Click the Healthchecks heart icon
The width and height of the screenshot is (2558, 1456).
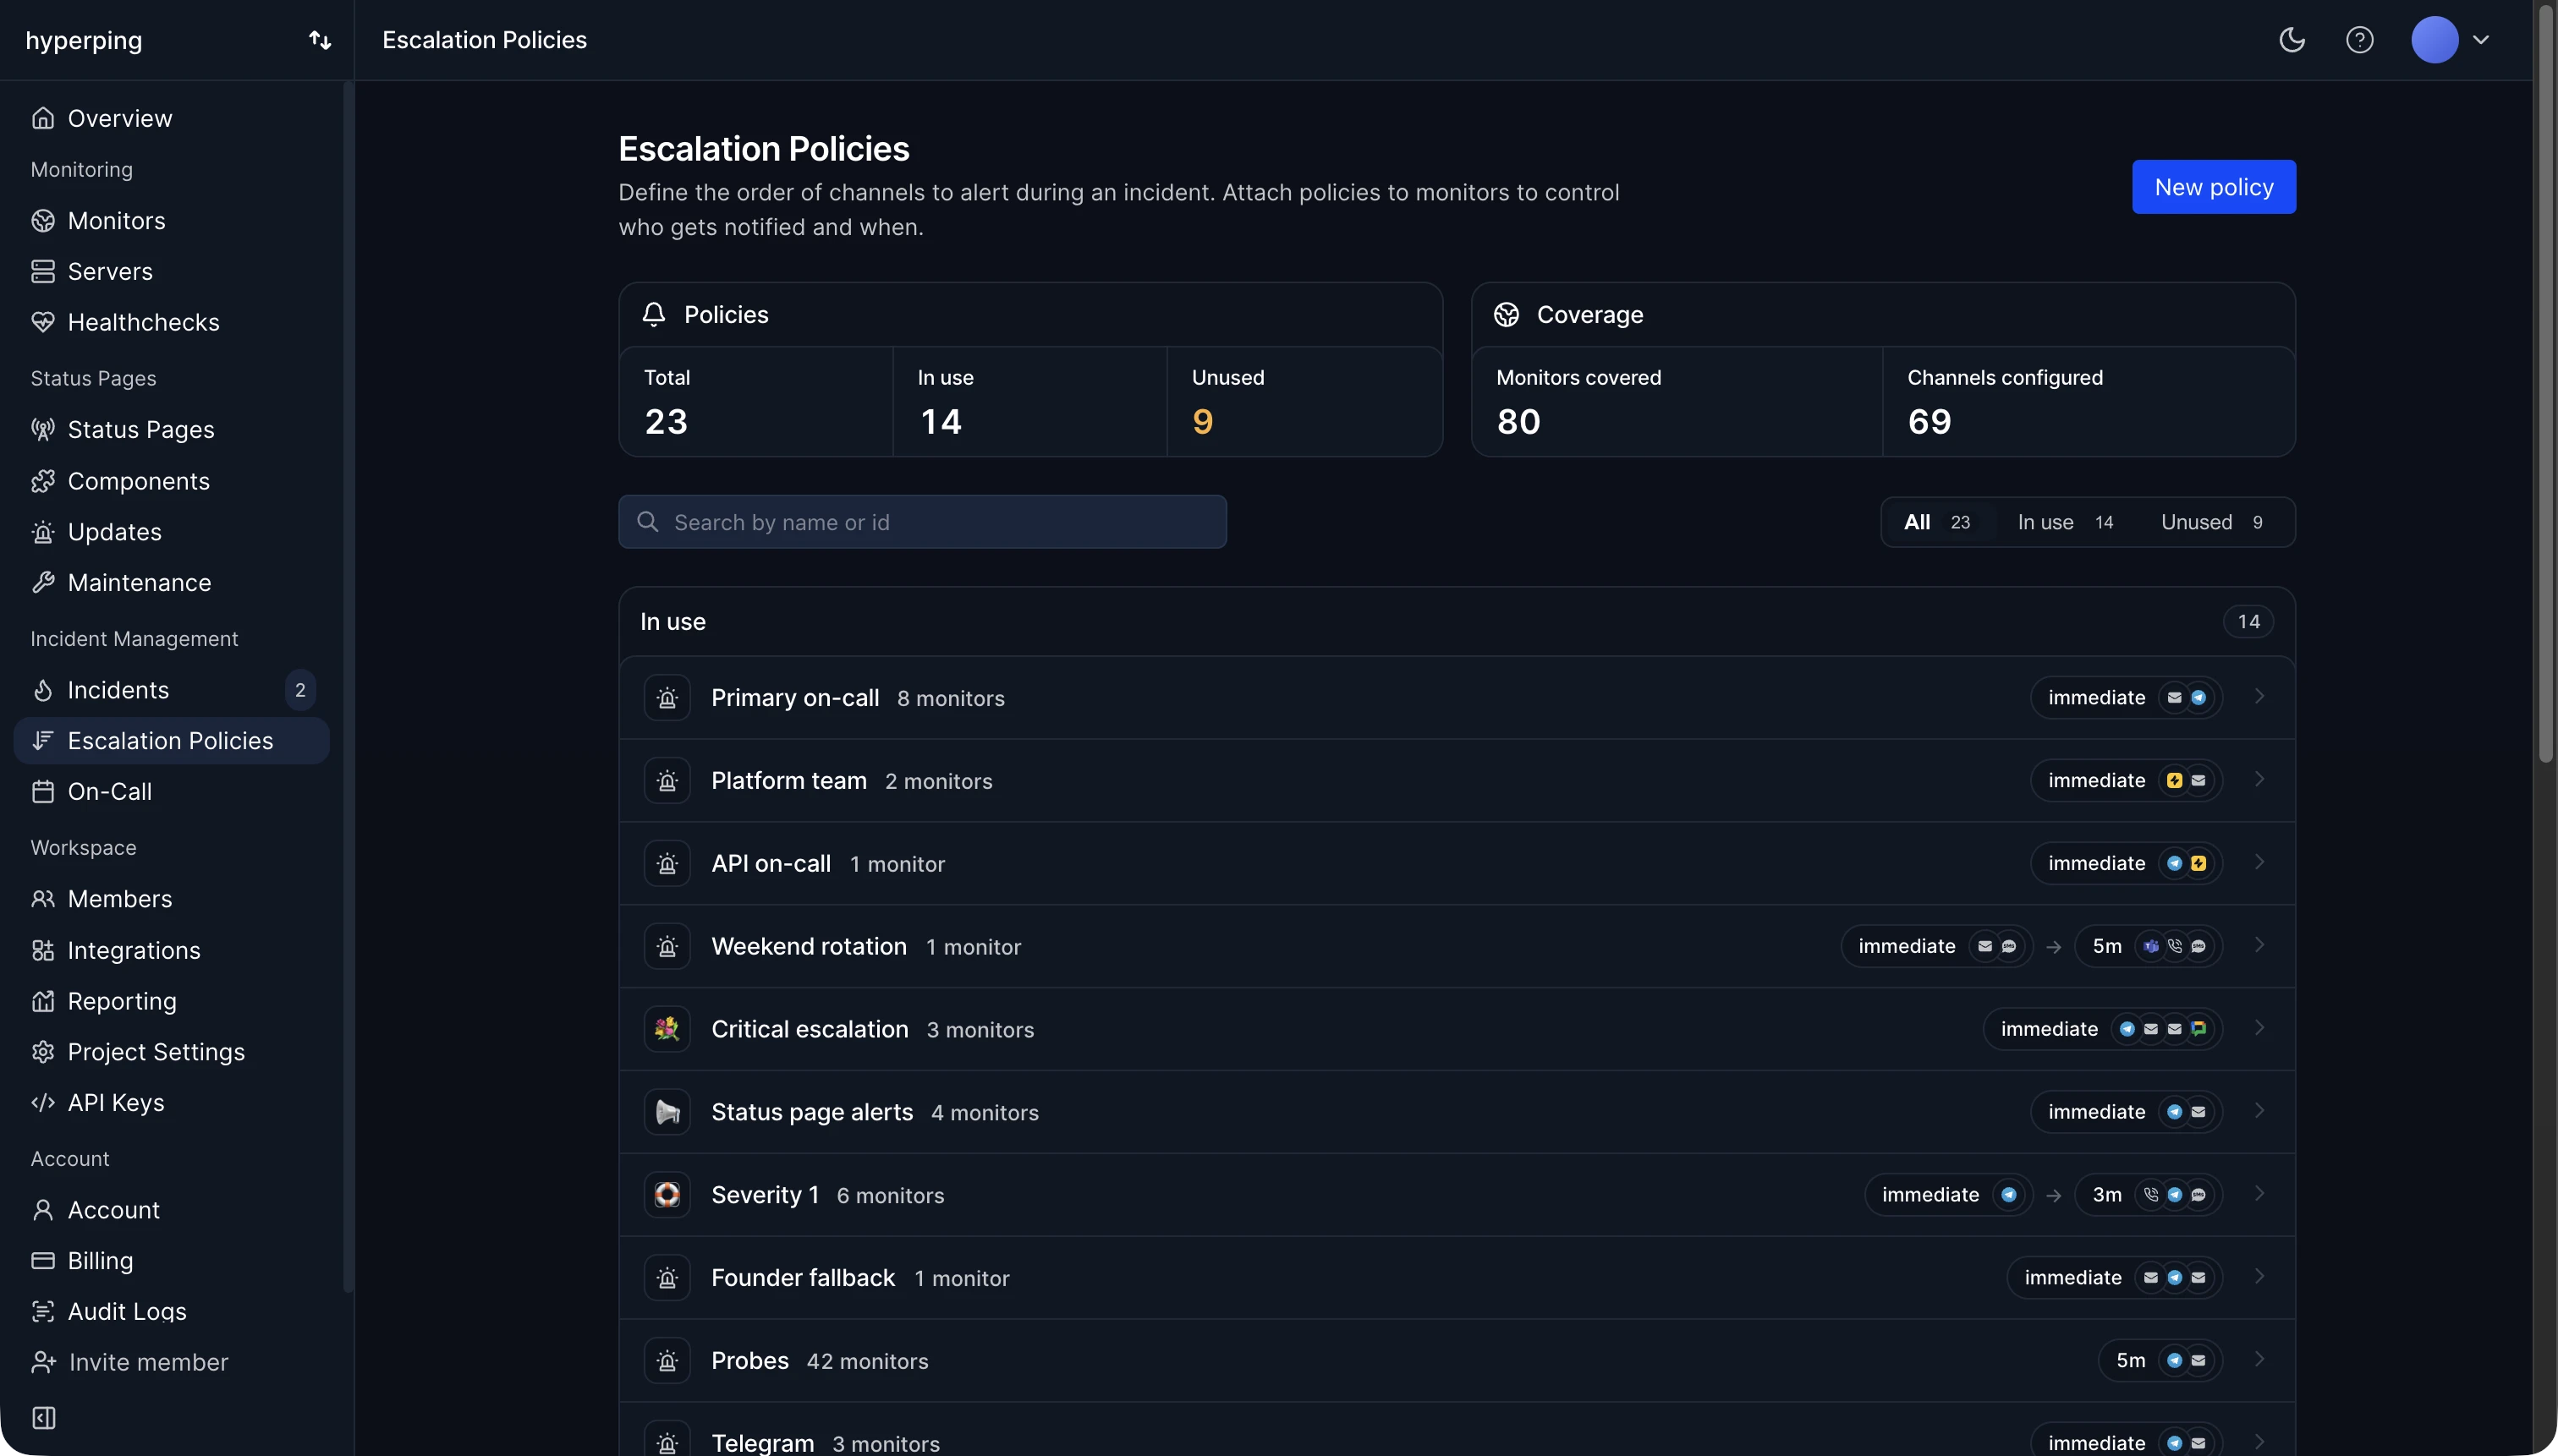[x=43, y=322]
